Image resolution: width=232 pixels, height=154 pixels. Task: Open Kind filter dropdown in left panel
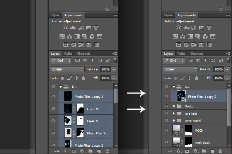click(x=61, y=60)
